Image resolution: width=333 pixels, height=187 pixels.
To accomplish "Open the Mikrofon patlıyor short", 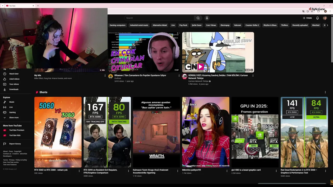I will tap(206, 132).
